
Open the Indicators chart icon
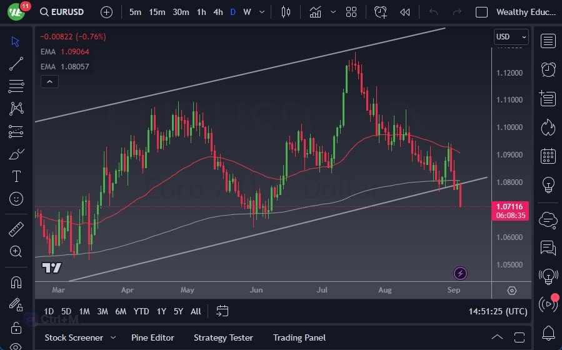[x=316, y=12]
